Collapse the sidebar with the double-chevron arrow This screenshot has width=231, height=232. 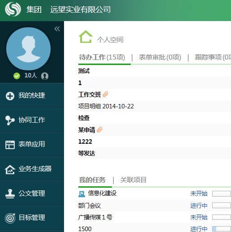tap(57, 29)
